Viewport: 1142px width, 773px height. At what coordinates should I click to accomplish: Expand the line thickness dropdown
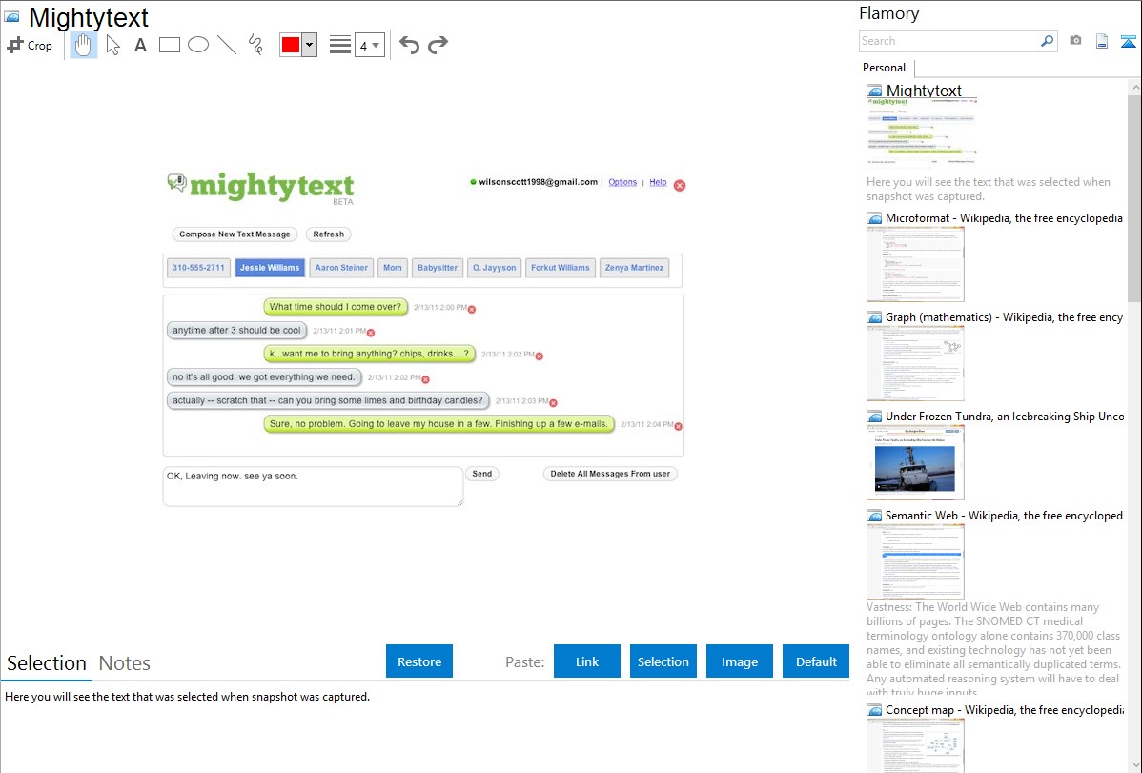(369, 45)
